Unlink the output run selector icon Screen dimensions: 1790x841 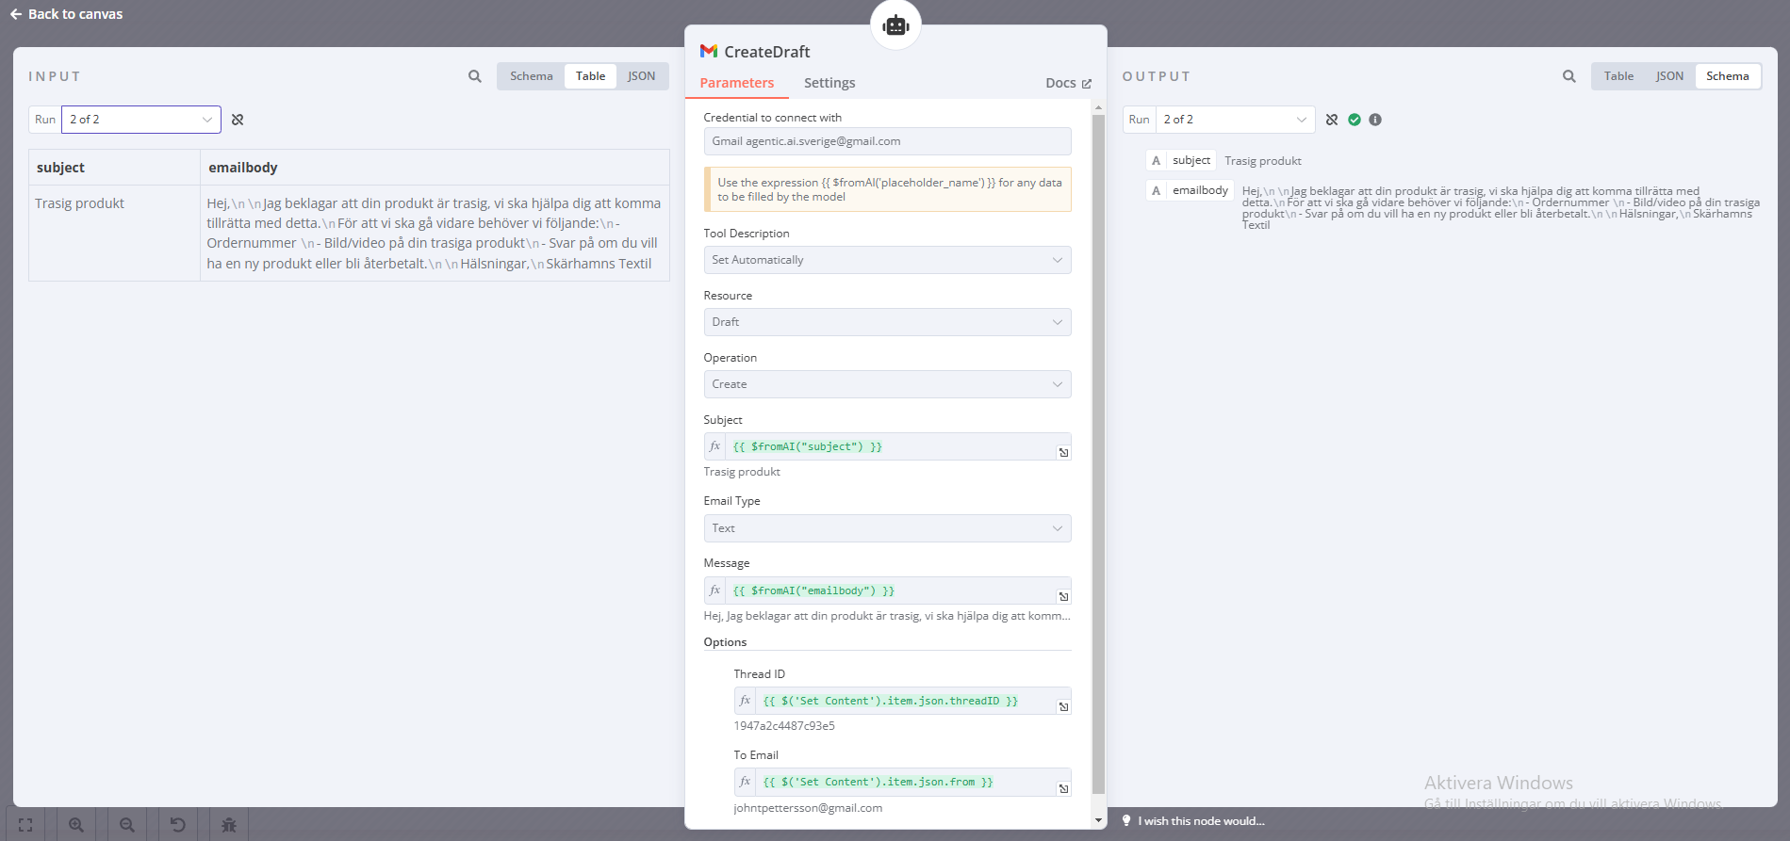1332,120
